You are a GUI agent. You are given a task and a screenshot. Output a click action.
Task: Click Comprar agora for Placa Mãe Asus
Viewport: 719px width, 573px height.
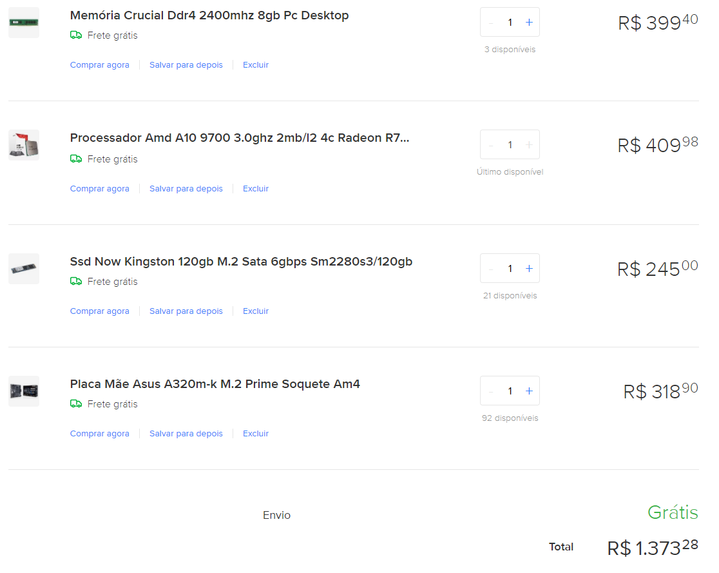(x=99, y=434)
